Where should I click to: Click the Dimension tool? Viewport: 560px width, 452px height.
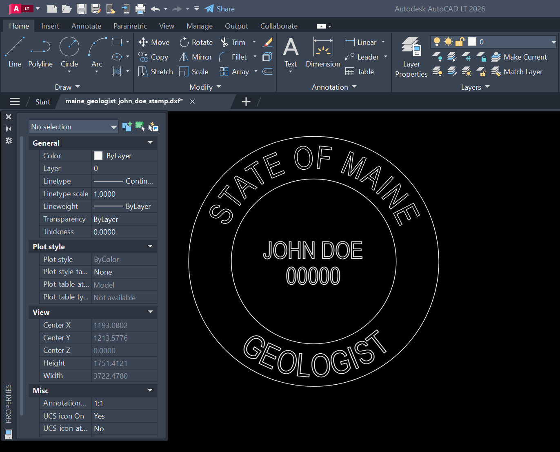click(x=323, y=52)
